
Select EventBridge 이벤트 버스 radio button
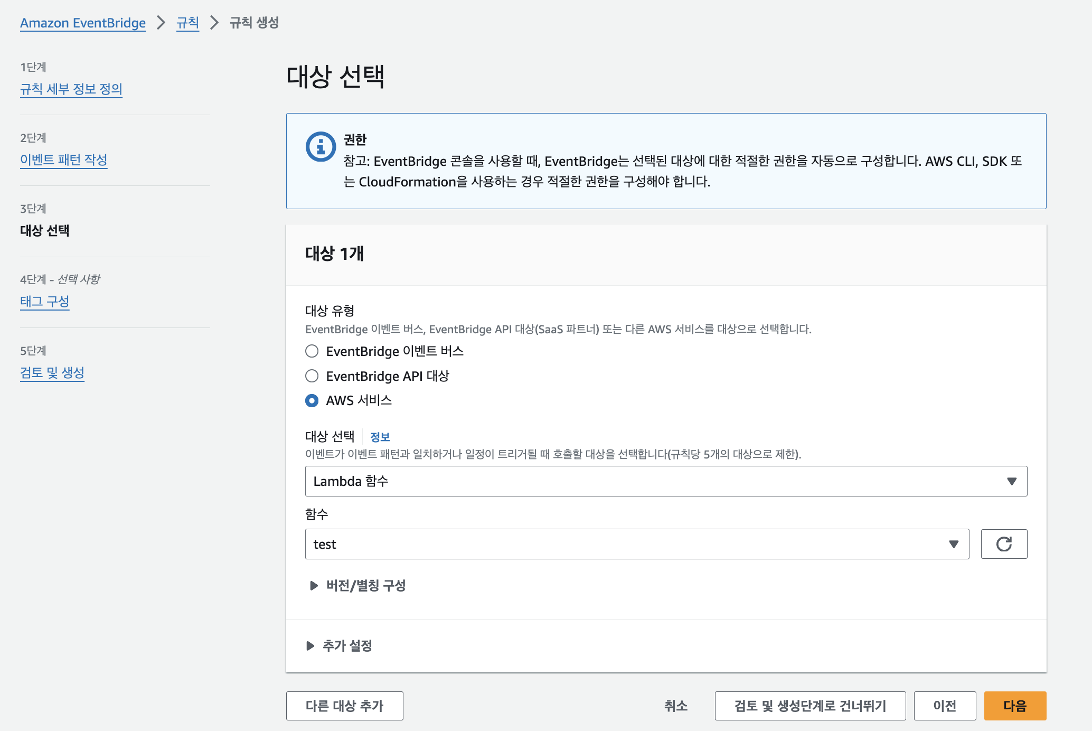[x=312, y=351]
